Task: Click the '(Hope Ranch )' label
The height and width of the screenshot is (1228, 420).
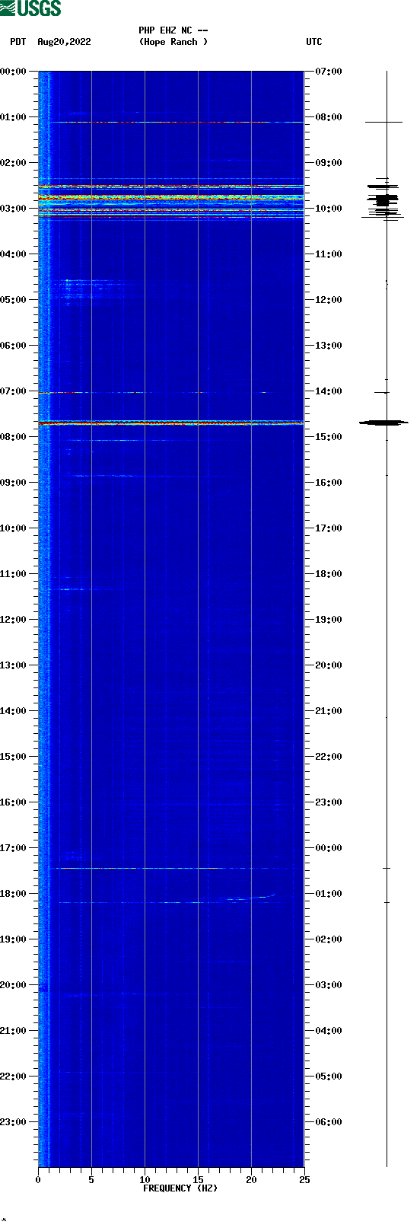Action: pos(173,42)
